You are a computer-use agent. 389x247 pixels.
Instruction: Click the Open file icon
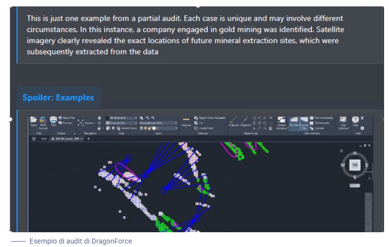[34, 120]
